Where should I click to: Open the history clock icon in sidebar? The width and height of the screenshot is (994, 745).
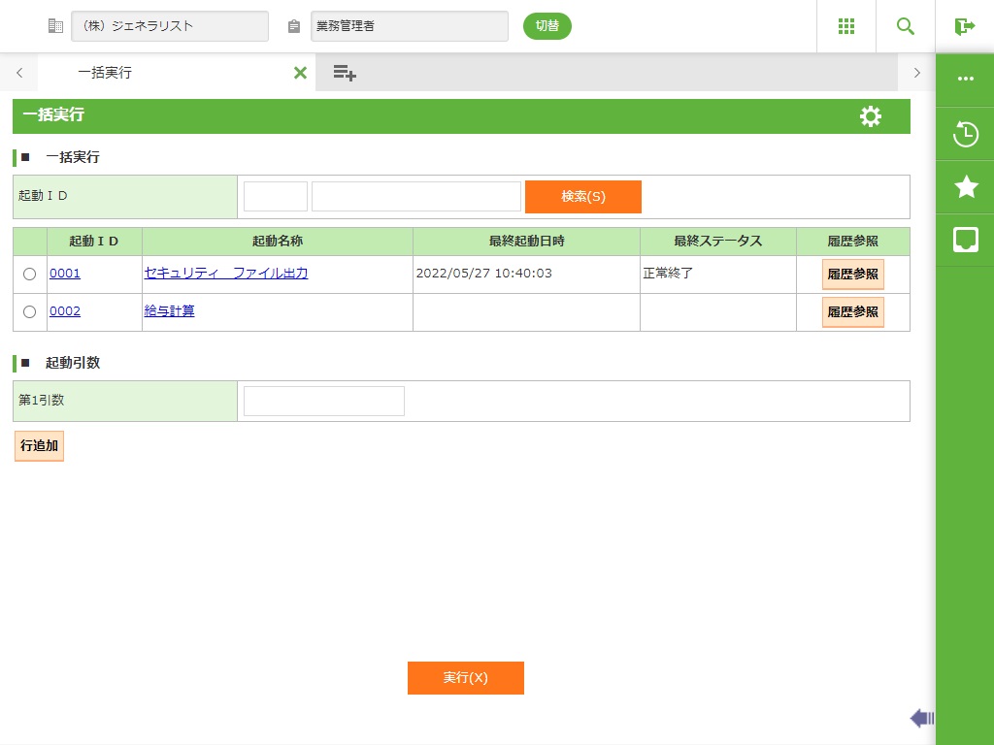click(x=966, y=134)
